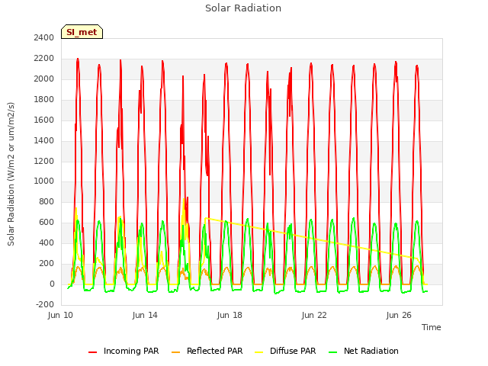488x366 pixels.
Task: Click the orange Reflected PAR legend swatch
Action: (176, 352)
